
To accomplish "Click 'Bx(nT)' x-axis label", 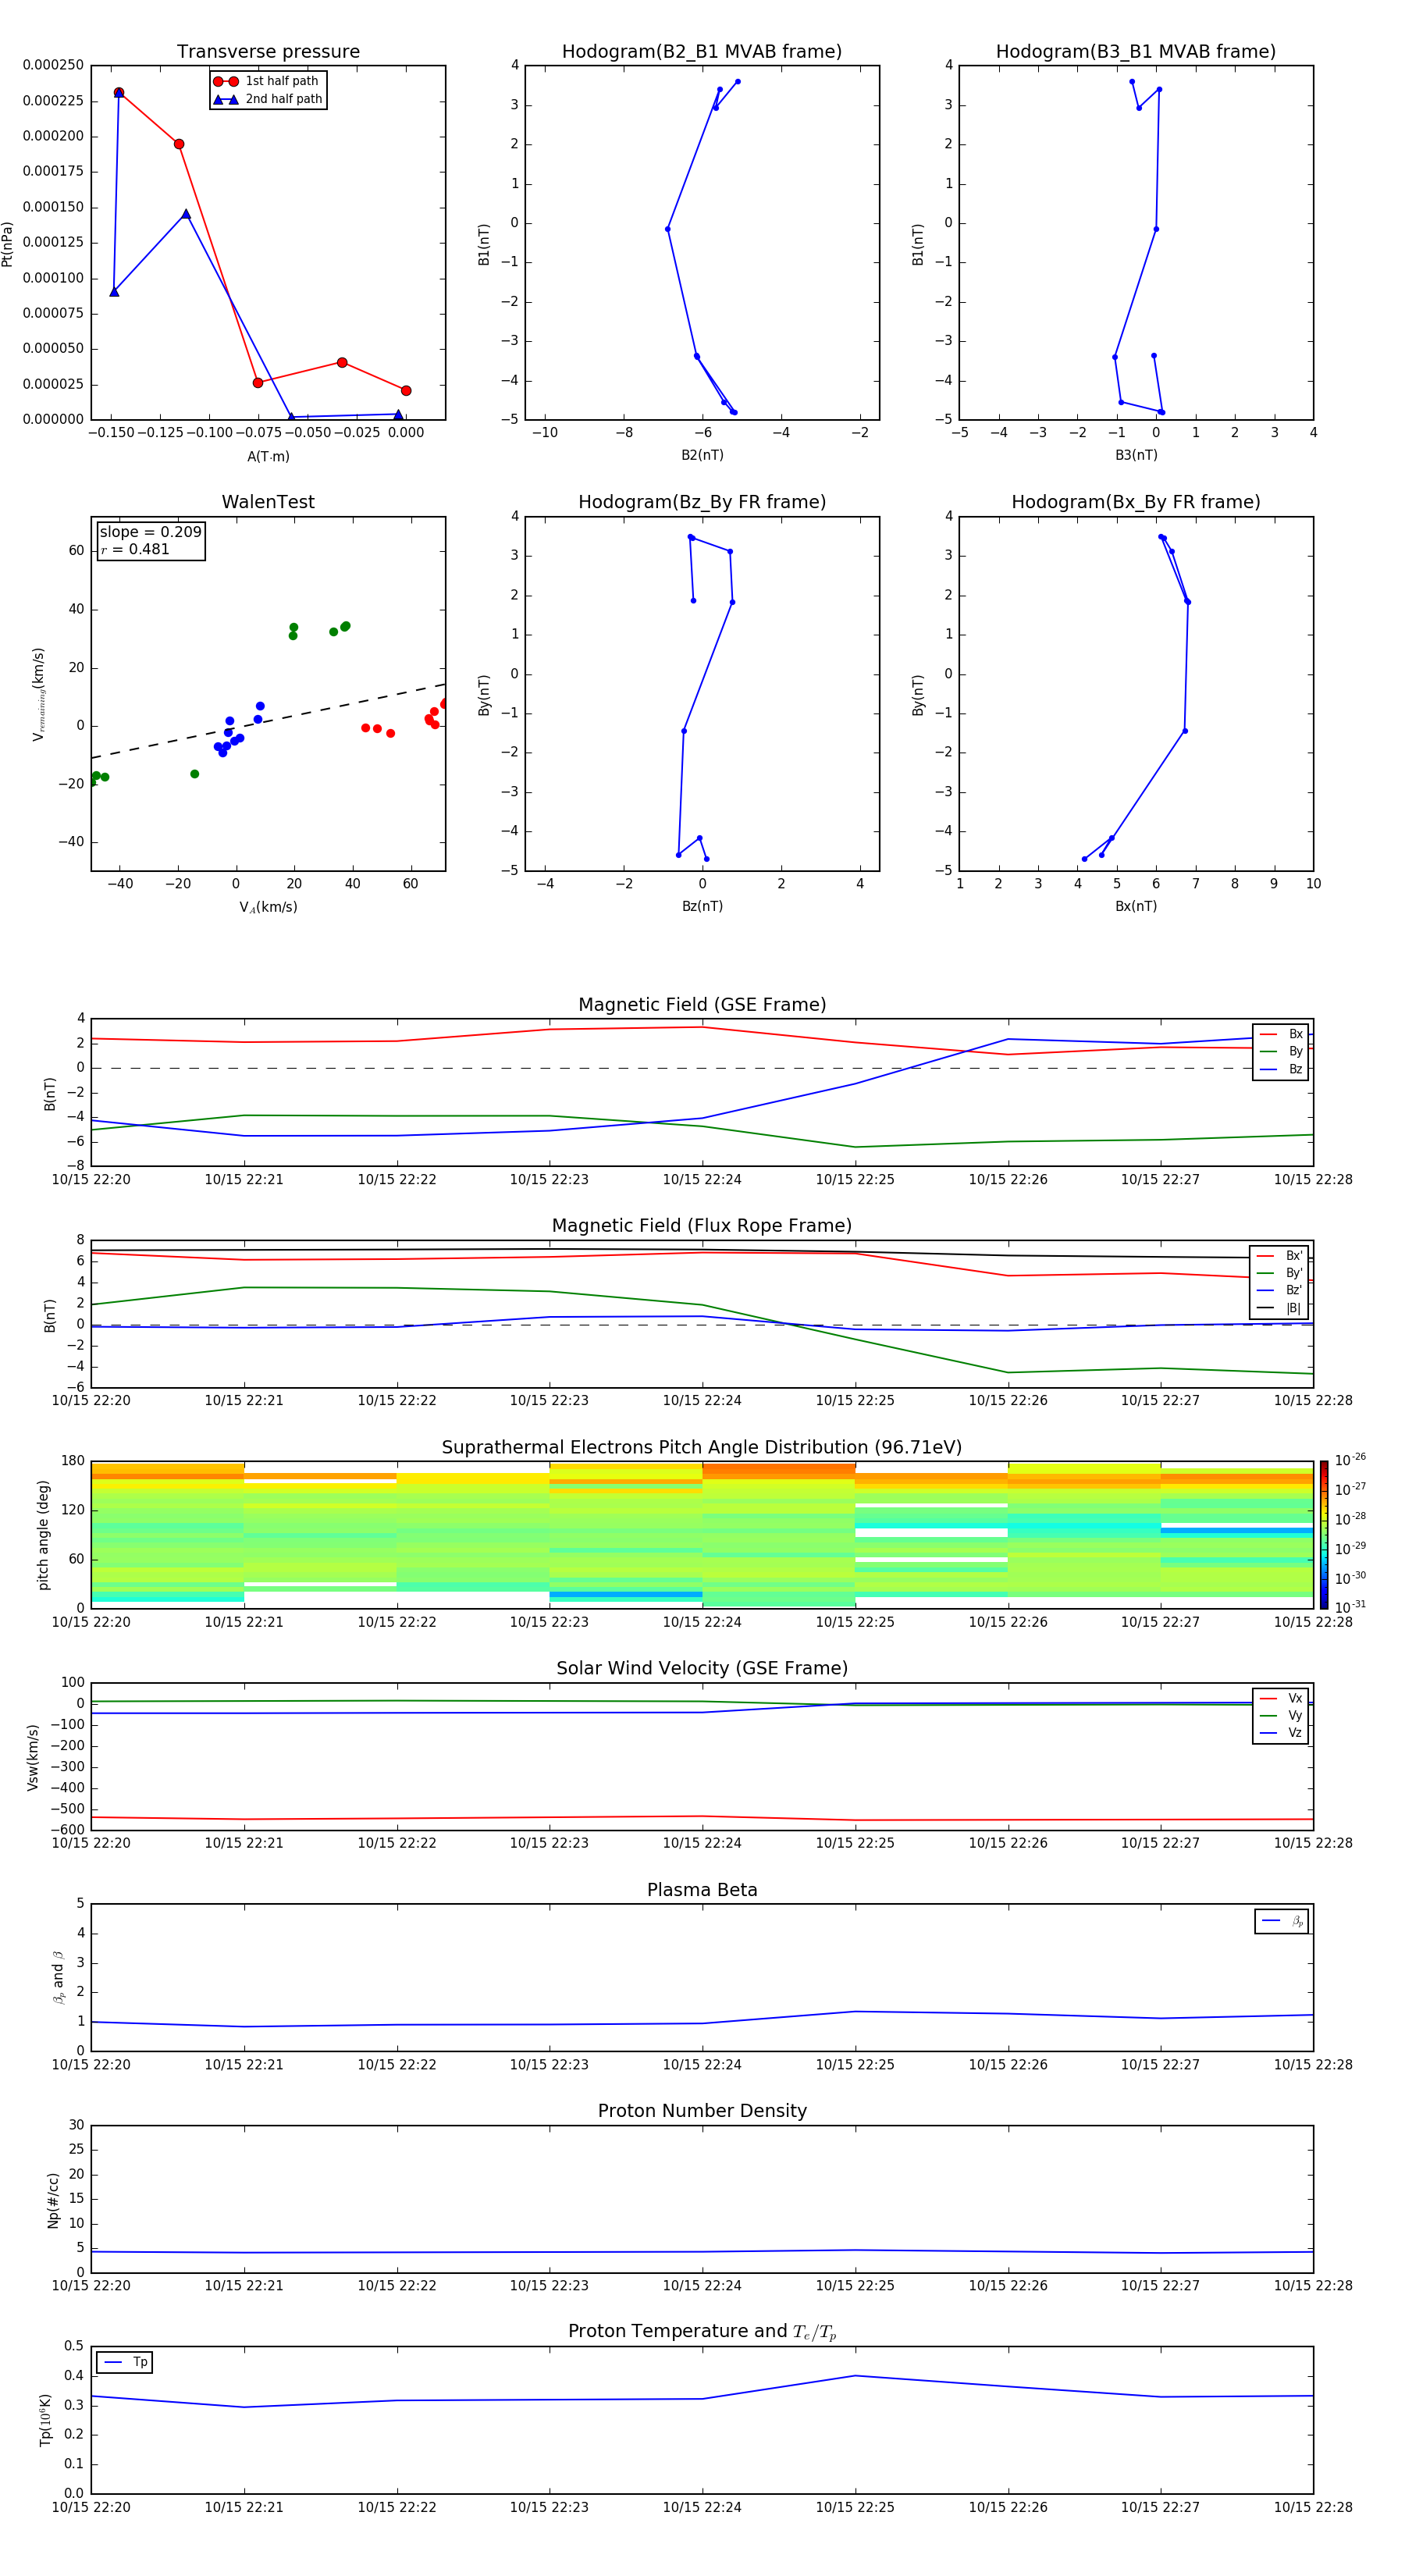I will pyautogui.click(x=1136, y=906).
